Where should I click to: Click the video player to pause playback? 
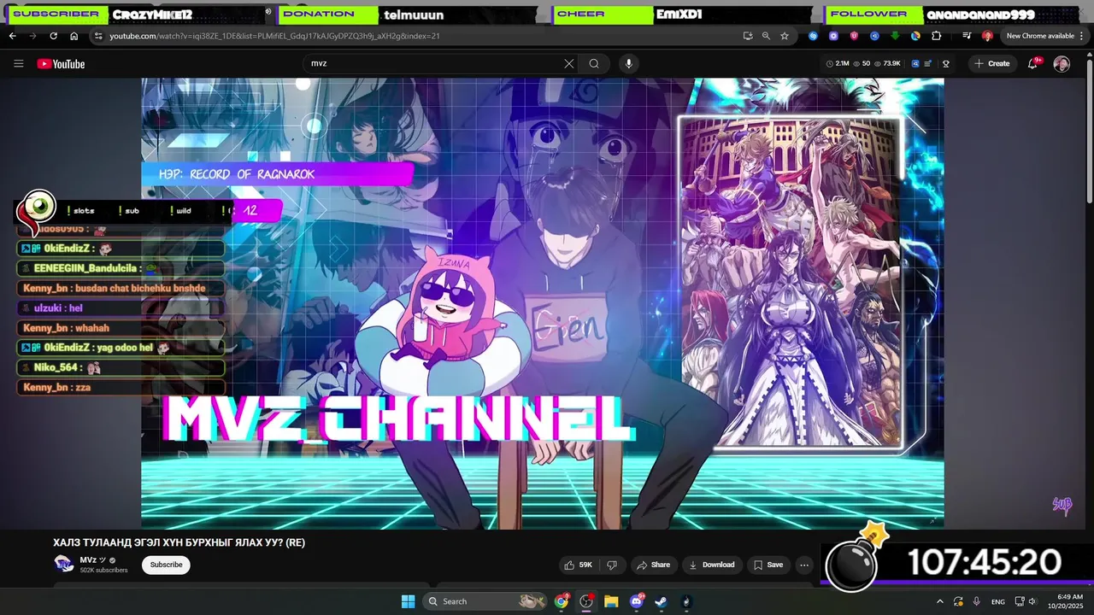(x=543, y=303)
